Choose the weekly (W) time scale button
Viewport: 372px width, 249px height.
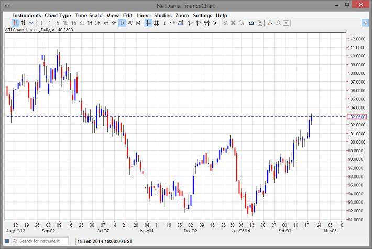click(x=130, y=23)
